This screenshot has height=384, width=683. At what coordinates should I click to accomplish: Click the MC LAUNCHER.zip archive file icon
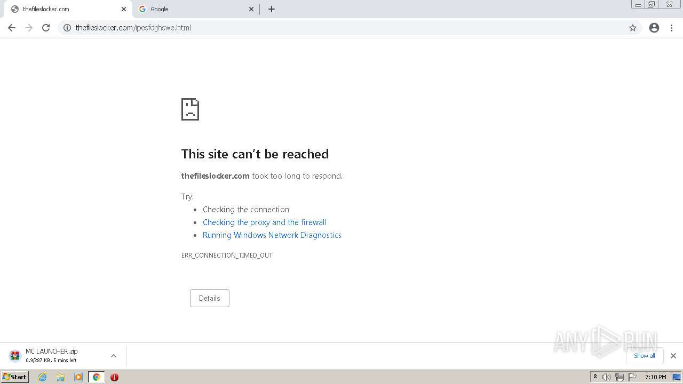[15, 356]
